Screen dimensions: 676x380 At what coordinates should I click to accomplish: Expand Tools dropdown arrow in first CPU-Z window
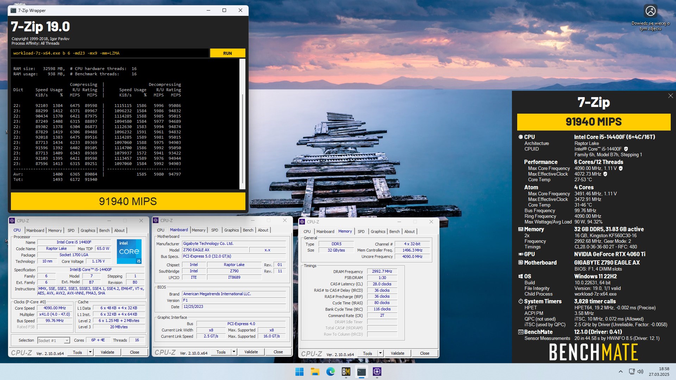[90, 352]
